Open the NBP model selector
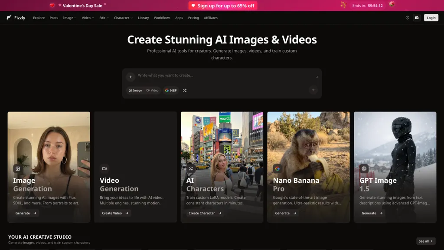Screen dimensions: 444x250 point(171,90)
